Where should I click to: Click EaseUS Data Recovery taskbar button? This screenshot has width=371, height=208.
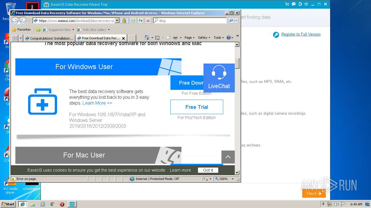(72, 204)
